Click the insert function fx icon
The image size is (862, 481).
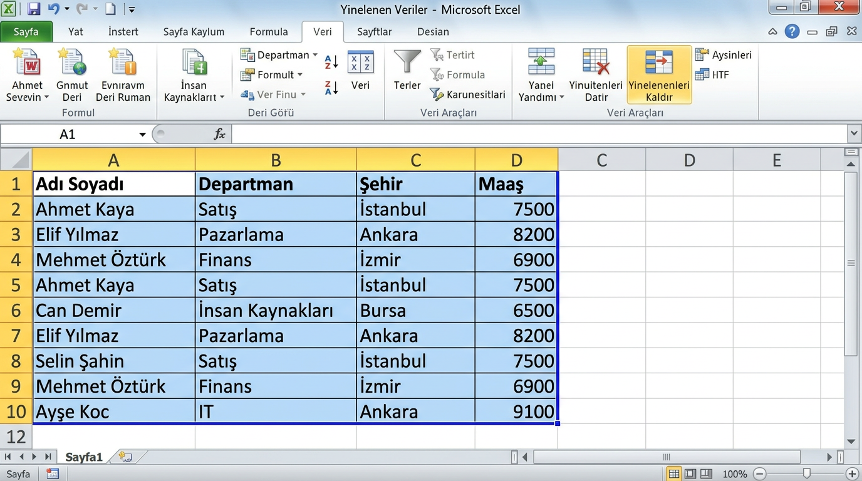219,134
